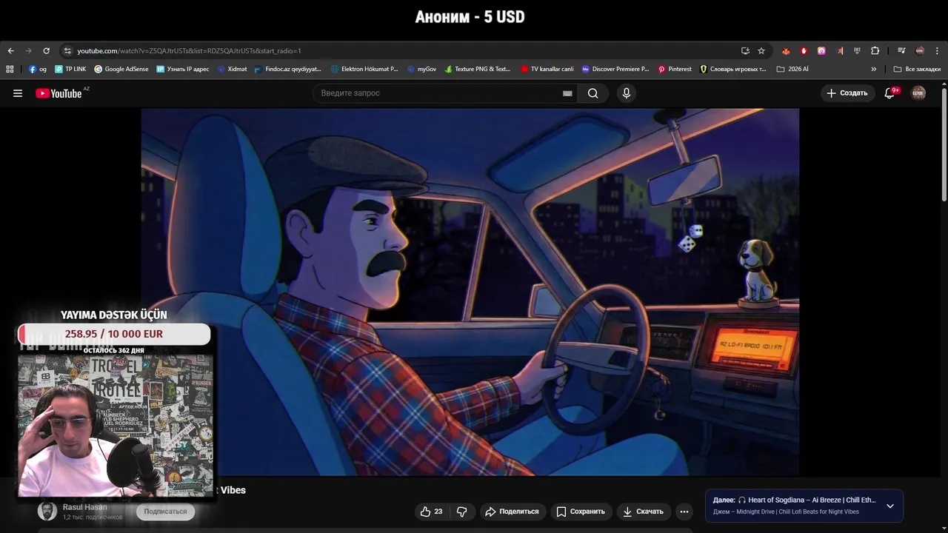The height and width of the screenshot is (533, 948).
Task: Open the media control music note icon
Action: [x=901, y=51]
